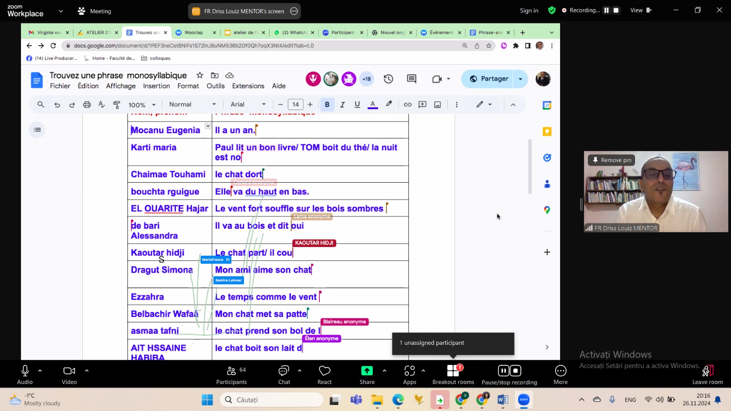731x411 pixels.
Task: Open Google Docs version history icon
Action: click(388, 79)
